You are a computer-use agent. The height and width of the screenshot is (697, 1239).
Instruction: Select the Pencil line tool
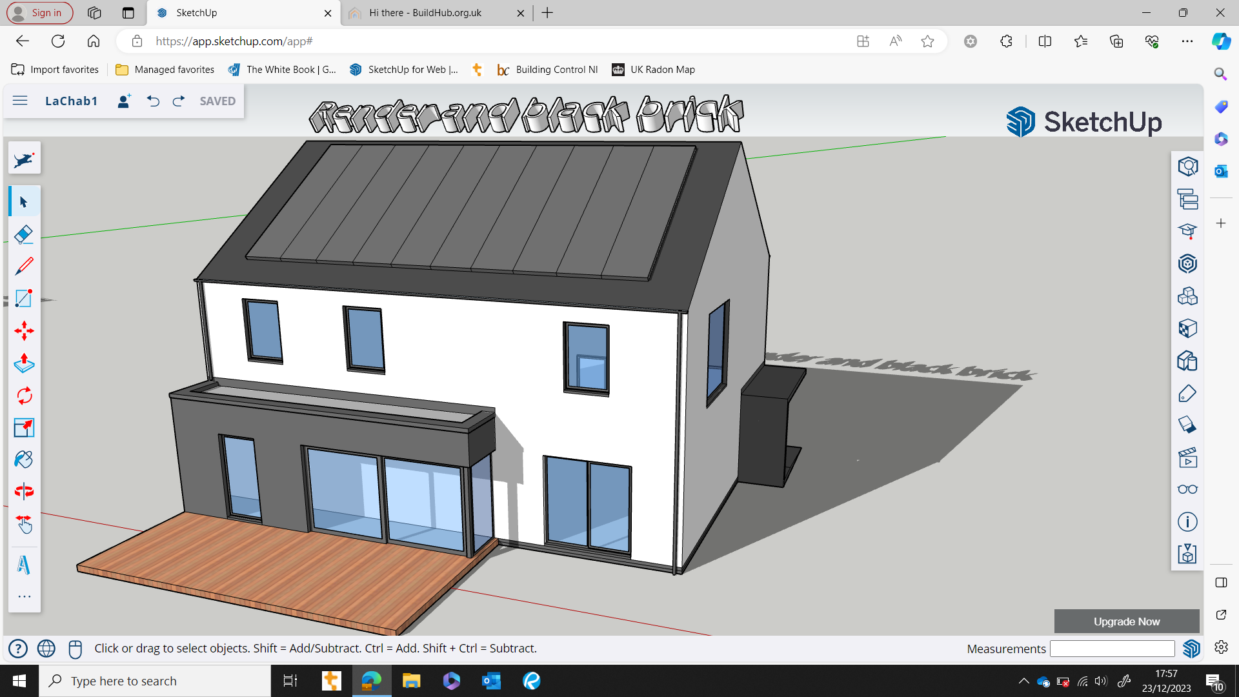point(24,266)
